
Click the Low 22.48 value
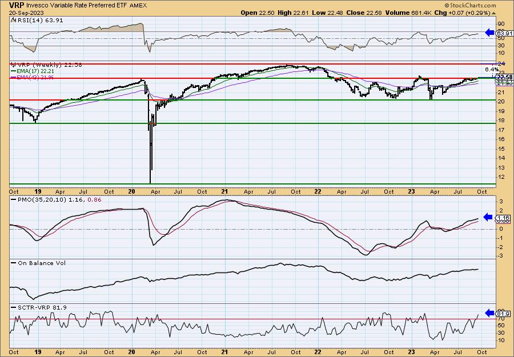[326, 13]
